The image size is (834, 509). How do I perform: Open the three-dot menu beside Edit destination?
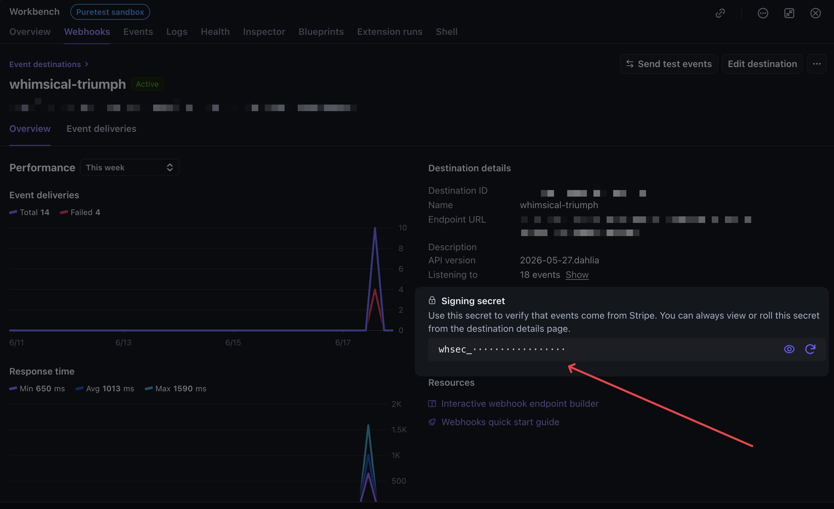click(816, 64)
